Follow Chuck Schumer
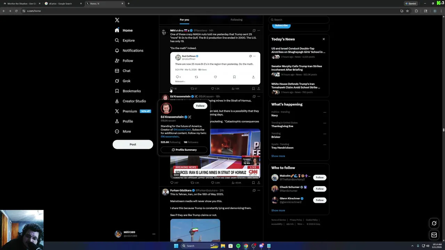Viewport: 445px width, 250px height. click(319, 189)
